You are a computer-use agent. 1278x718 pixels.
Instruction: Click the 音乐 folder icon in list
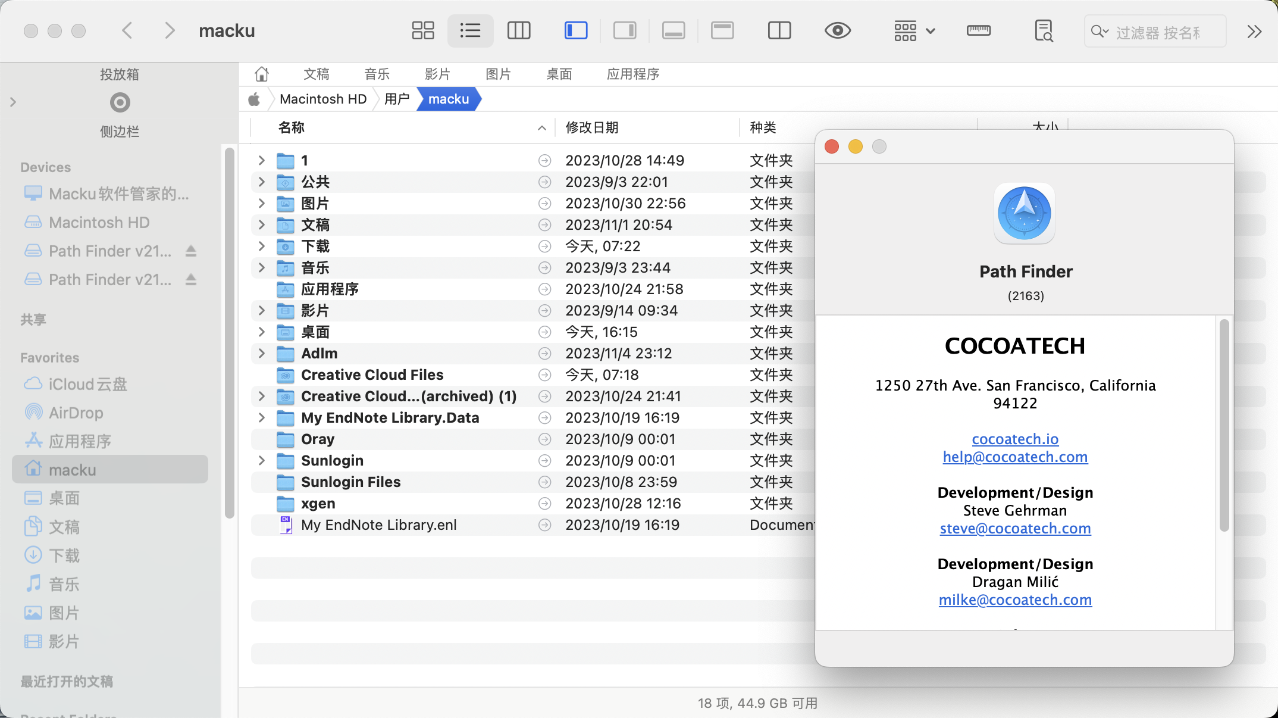286,268
